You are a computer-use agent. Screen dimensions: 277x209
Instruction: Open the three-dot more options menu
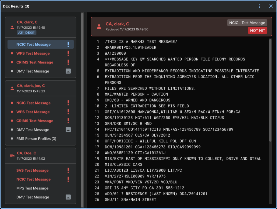pyautogui.click(x=260, y=6)
